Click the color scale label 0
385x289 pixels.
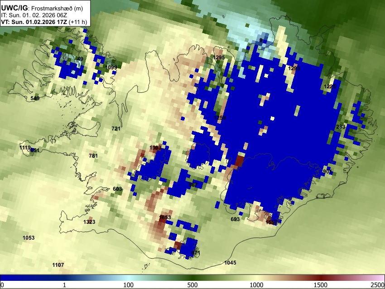coord(2,285)
